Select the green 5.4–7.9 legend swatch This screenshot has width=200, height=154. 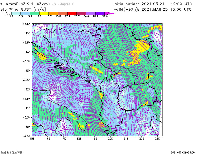tap(34, 13)
